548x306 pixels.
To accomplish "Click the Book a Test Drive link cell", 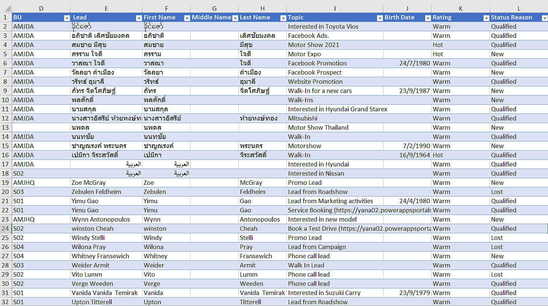I will 335,228.
